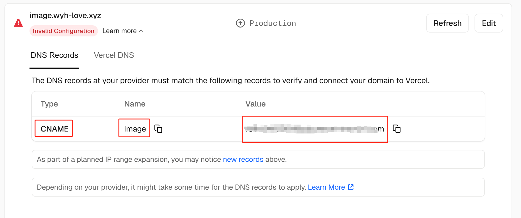Click the Production circled up-arrow icon
521x218 pixels.
pos(240,23)
